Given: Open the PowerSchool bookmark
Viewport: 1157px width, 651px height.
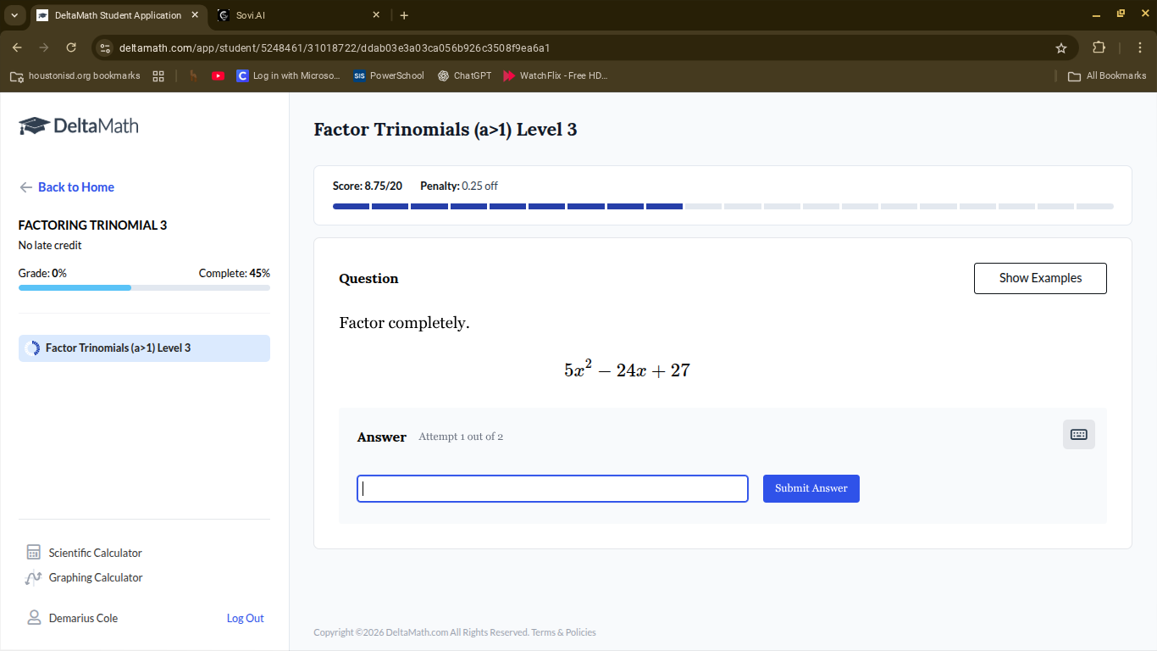Looking at the screenshot, I should 389,75.
